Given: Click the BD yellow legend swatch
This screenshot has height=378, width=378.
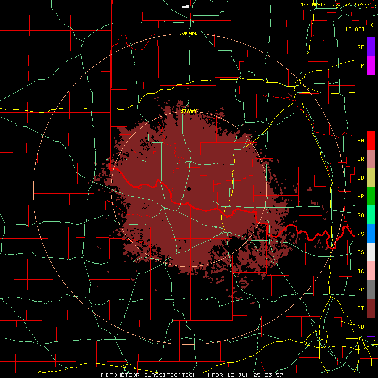Looking at the screenshot, I should coord(371,178).
